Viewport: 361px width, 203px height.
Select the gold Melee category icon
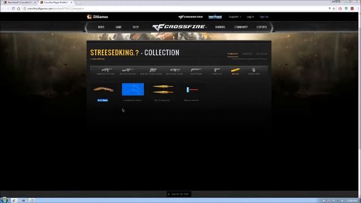point(235,71)
